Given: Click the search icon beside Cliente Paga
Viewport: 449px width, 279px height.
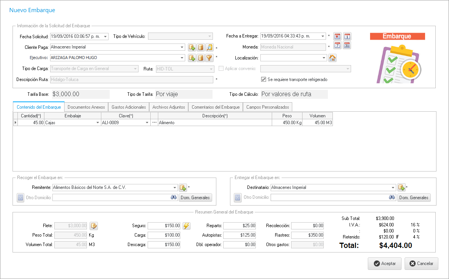Looking at the screenshot, I should coord(210,47).
